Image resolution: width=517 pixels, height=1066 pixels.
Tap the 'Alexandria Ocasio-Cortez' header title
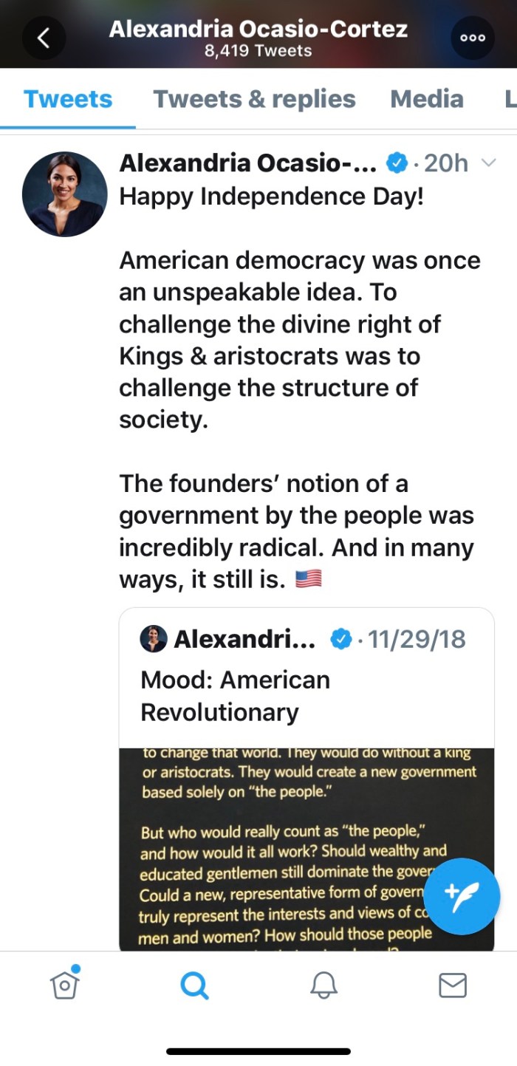pos(258,30)
